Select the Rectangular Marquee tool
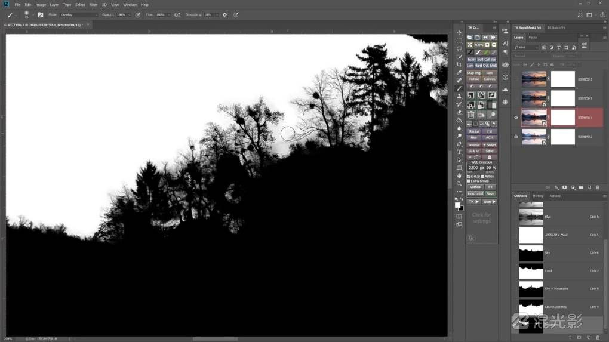Screen dimensions: 609x342 (x=459, y=41)
